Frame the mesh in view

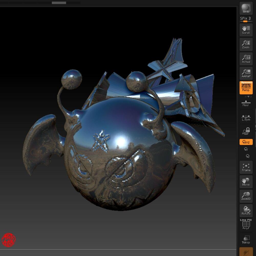click(x=246, y=167)
